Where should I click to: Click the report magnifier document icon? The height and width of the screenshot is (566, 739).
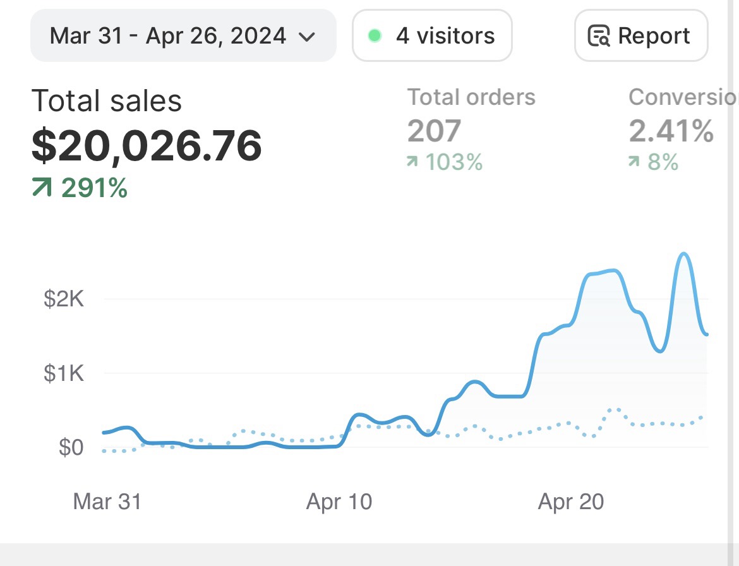coord(598,36)
